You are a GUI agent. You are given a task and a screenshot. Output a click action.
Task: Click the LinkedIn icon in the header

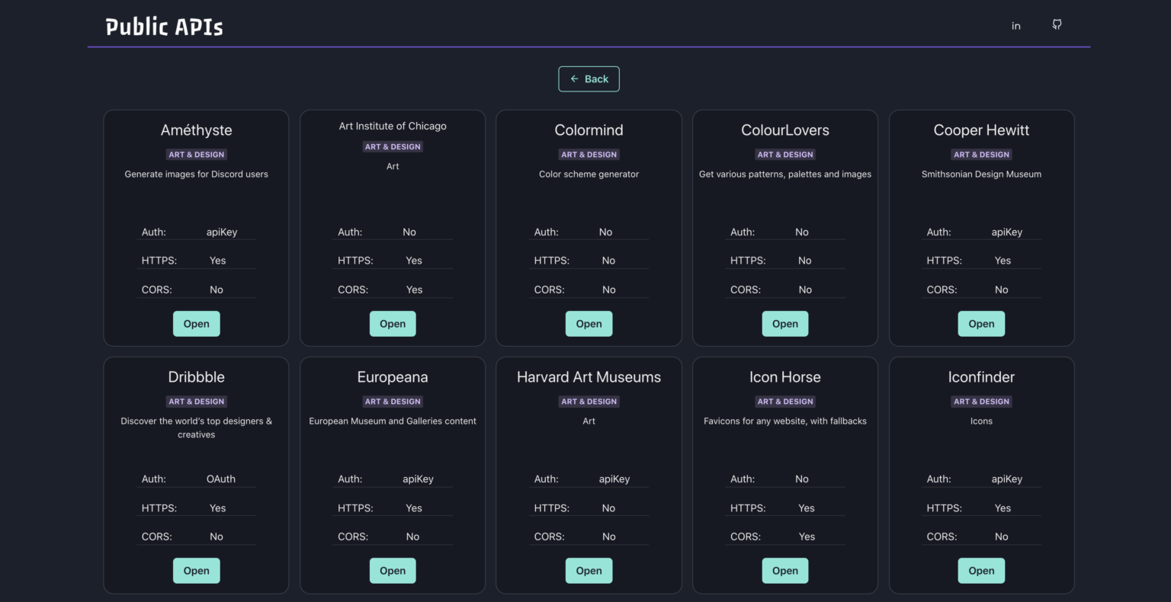tap(1015, 25)
